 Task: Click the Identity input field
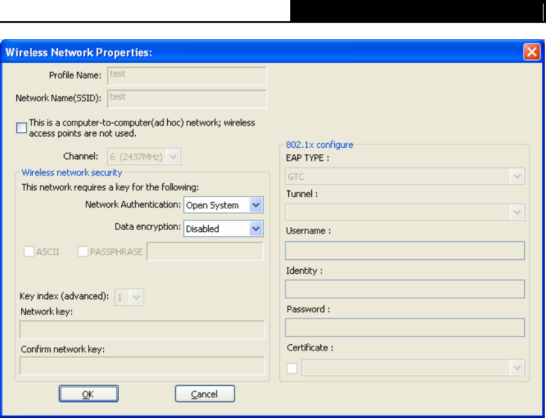[405, 289]
